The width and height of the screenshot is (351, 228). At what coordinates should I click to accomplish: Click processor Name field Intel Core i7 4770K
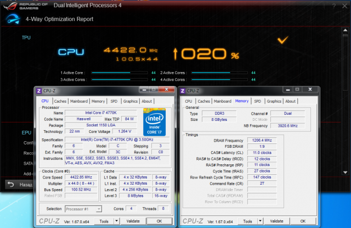click(x=101, y=113)
